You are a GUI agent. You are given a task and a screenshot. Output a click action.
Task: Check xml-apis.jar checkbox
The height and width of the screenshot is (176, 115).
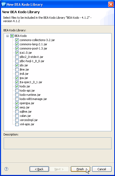pyautogui.click(x=17, y=124)
